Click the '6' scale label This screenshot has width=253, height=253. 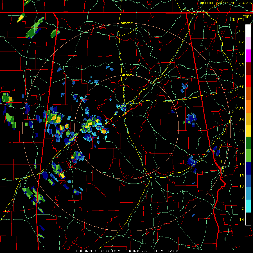tap(243, 197)
